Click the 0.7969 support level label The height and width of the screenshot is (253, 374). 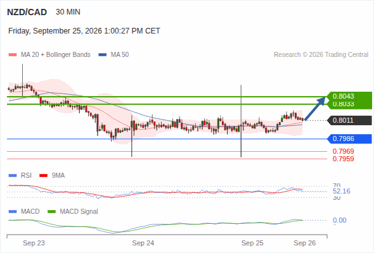click(343, 151)
